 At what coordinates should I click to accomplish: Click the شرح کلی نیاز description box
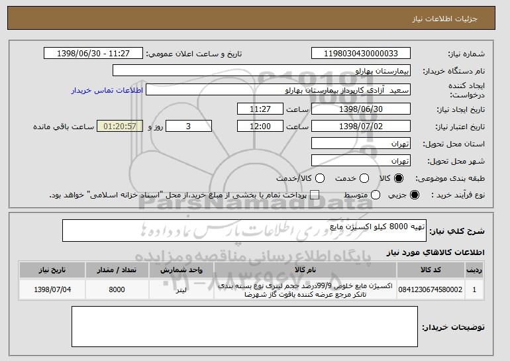click(x=244, y=231)
